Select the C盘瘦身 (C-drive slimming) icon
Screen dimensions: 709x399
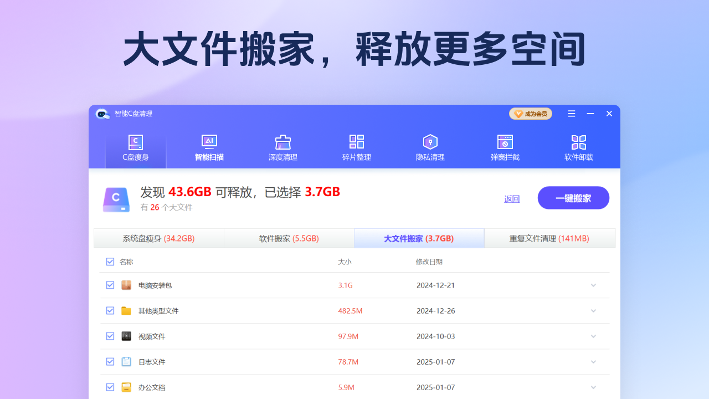(x=135, y=146)
